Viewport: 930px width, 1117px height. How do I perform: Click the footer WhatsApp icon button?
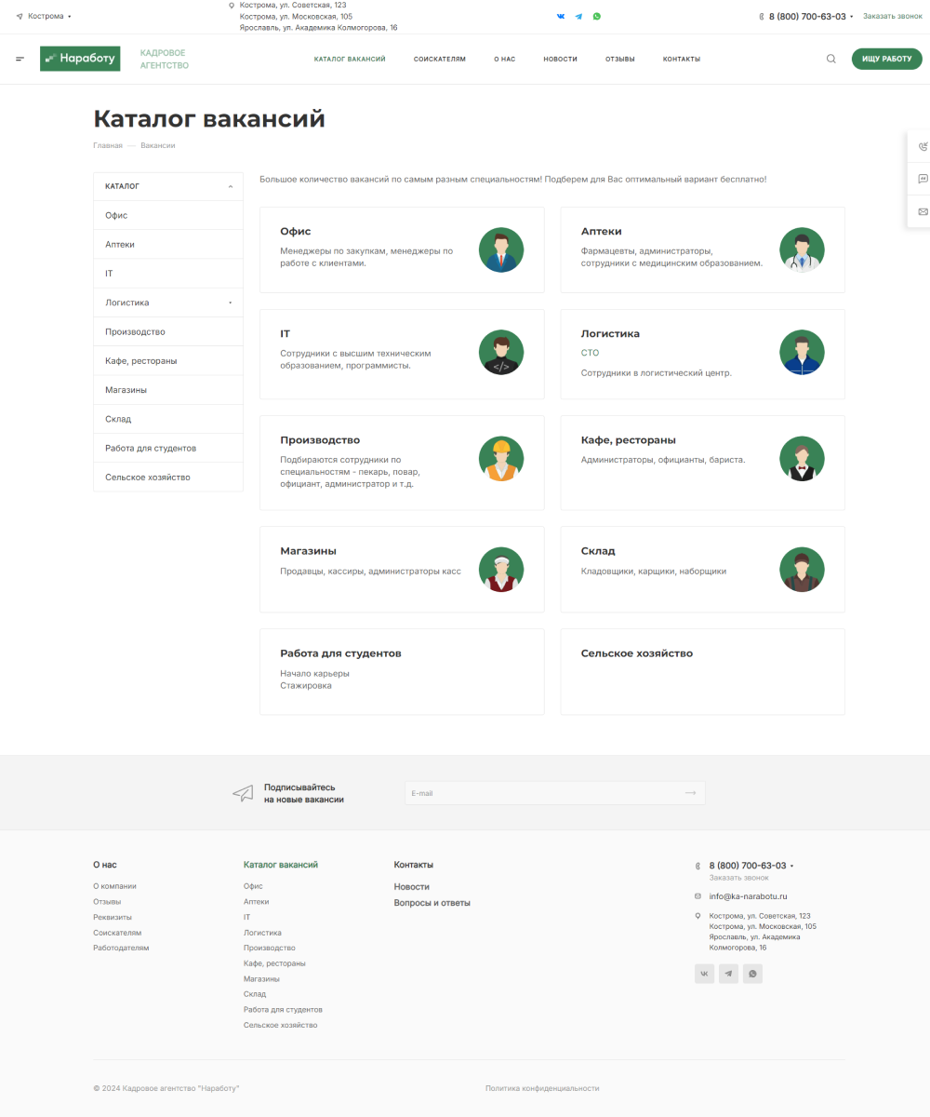[x=752, y=974]
